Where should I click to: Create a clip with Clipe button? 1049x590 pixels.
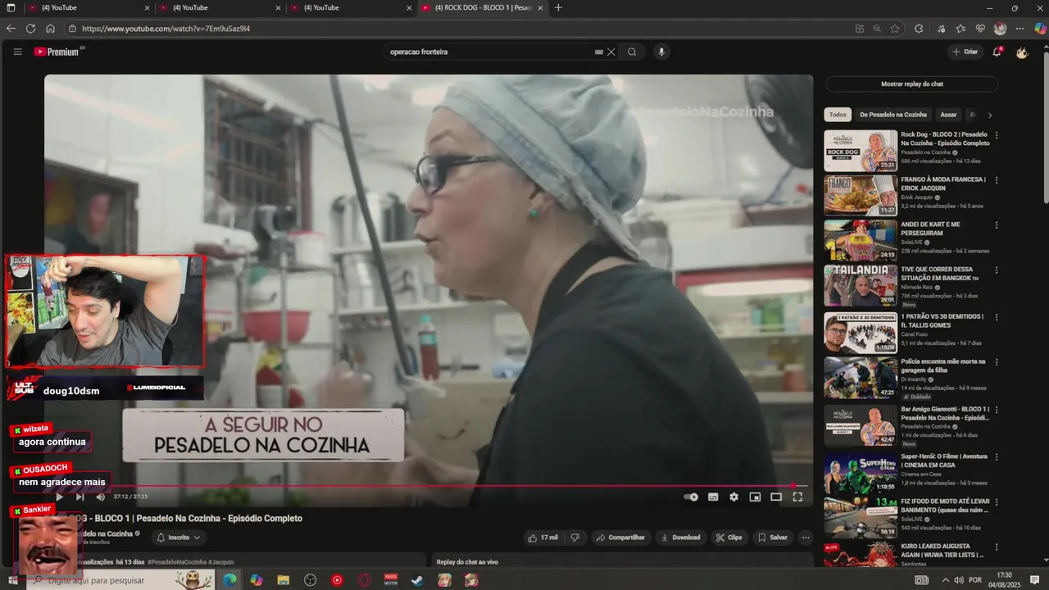(729, 538)
